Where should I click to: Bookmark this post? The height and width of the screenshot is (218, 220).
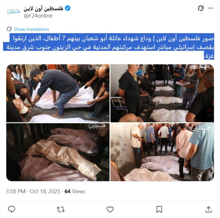tap(159, 209)
